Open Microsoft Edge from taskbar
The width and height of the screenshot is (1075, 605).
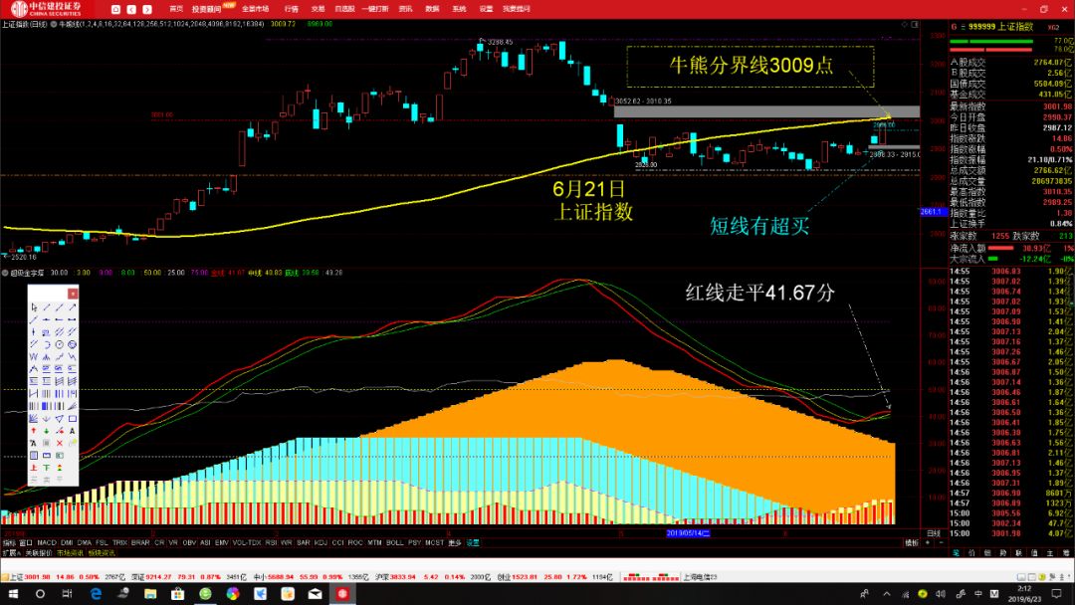pyautogui.click(x=96, y=593)
